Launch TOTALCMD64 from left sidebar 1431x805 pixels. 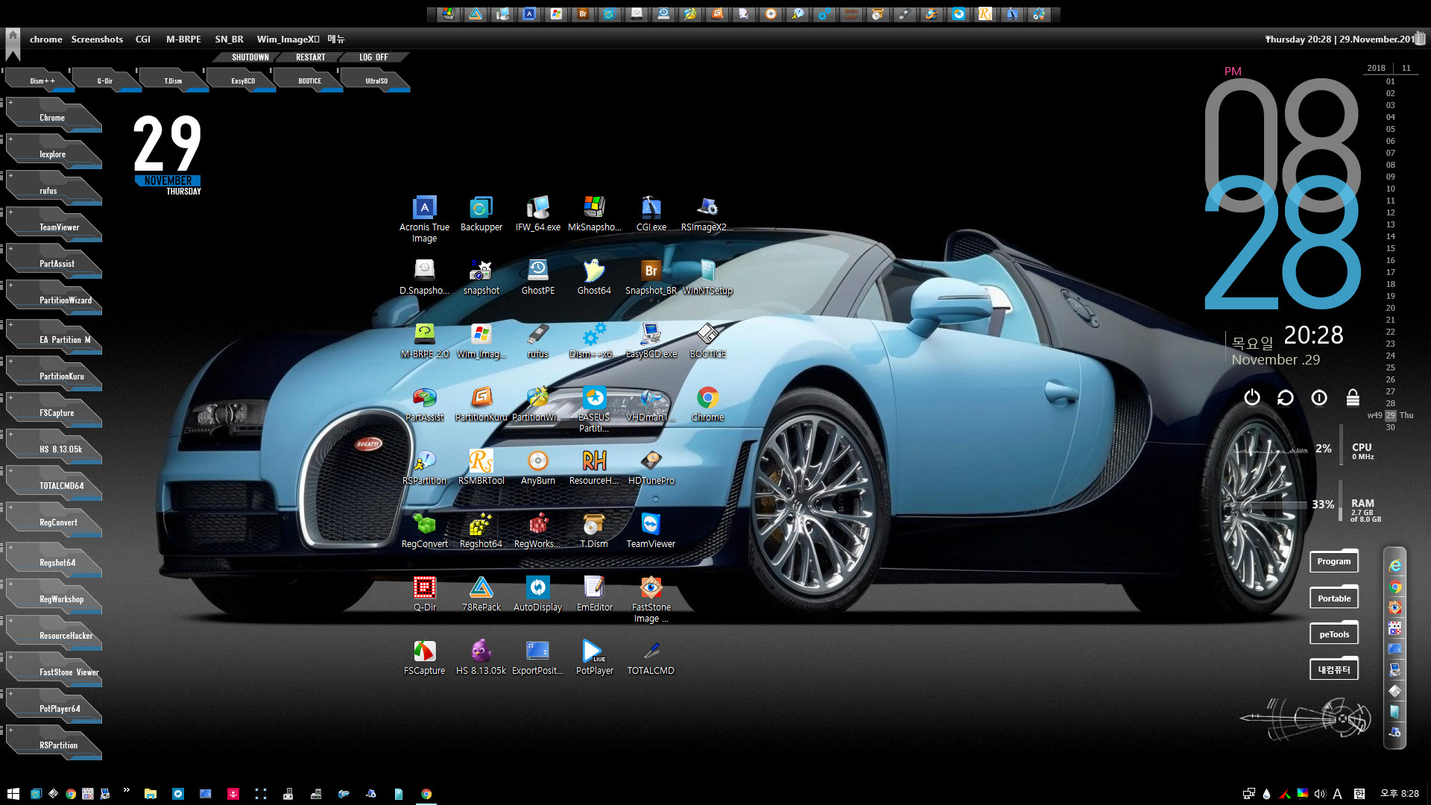(54, 484)
